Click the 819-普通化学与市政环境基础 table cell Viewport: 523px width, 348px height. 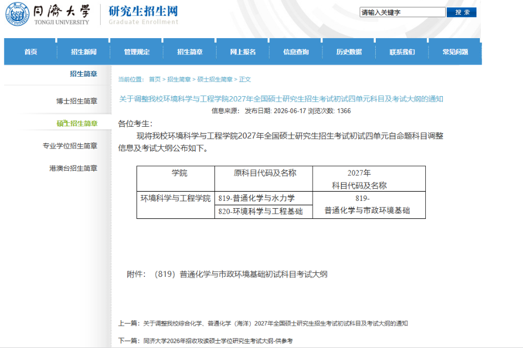(369, 205)
